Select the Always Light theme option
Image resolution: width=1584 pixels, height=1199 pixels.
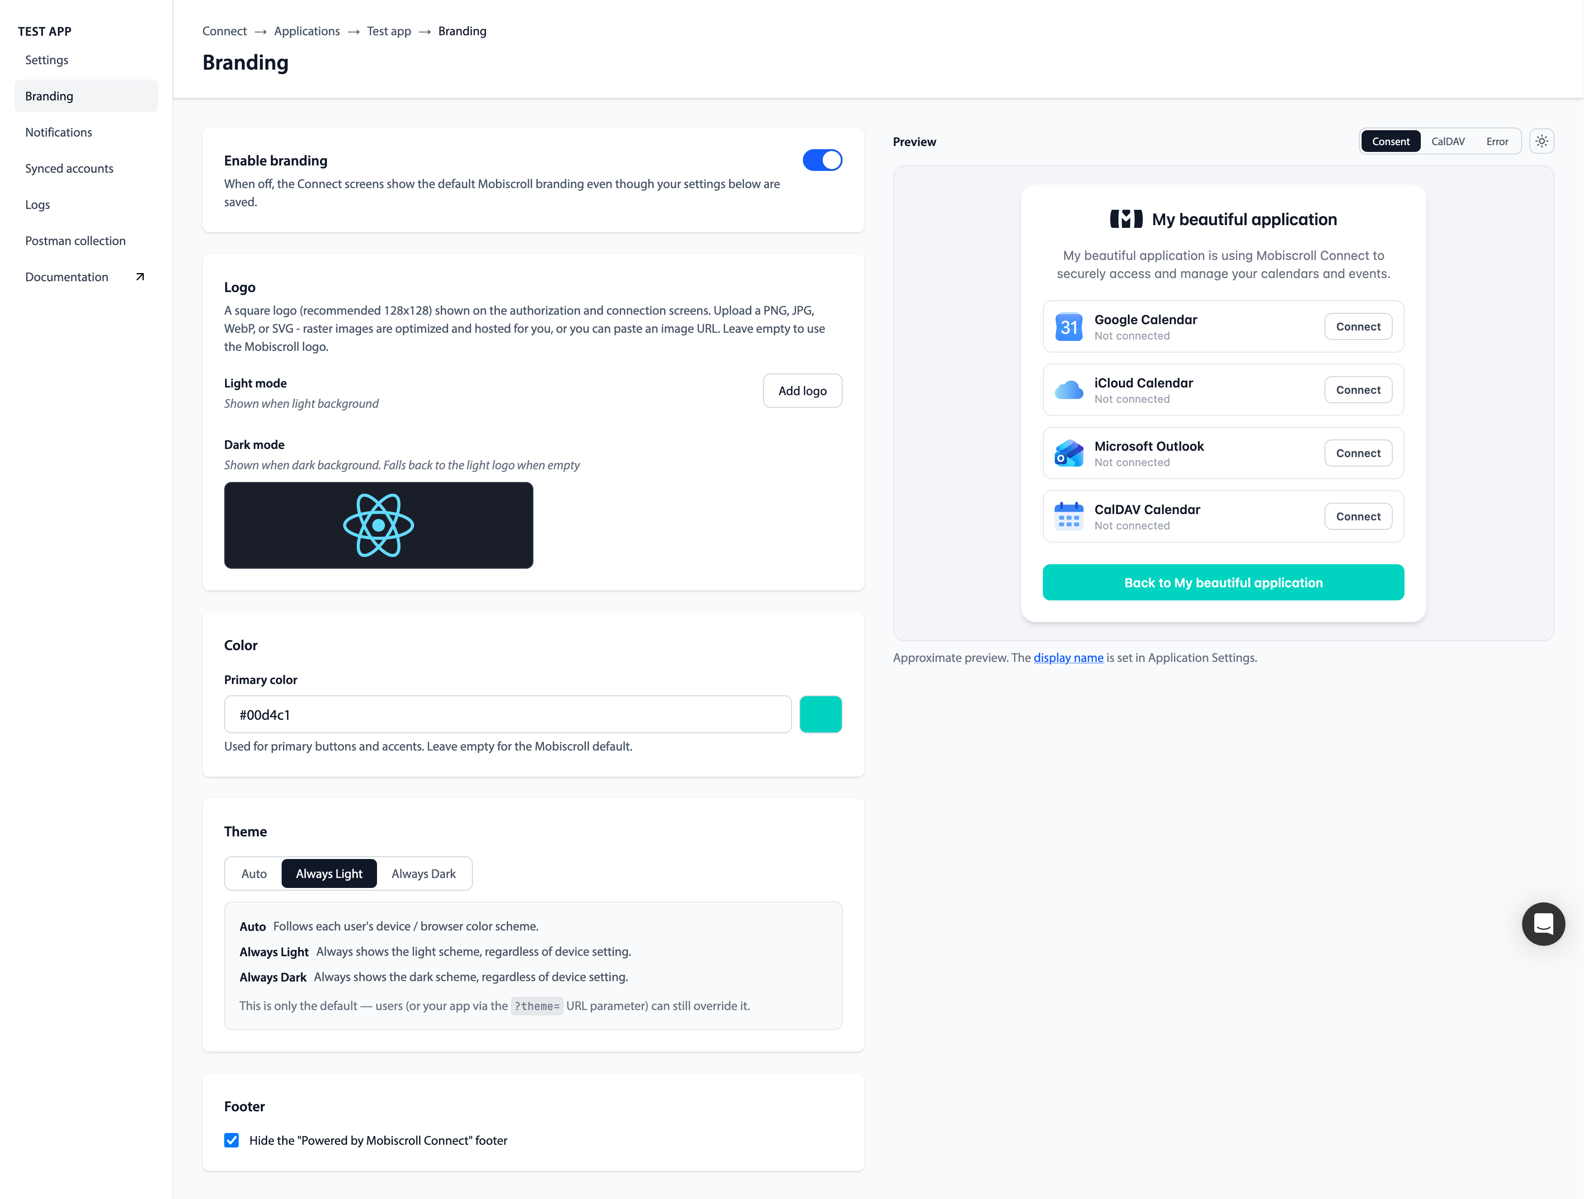[329, 873]
